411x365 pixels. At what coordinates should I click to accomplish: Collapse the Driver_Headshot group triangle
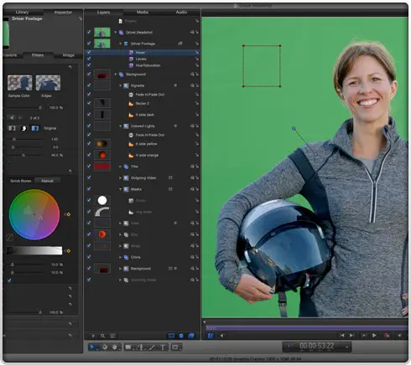[115, 33]
